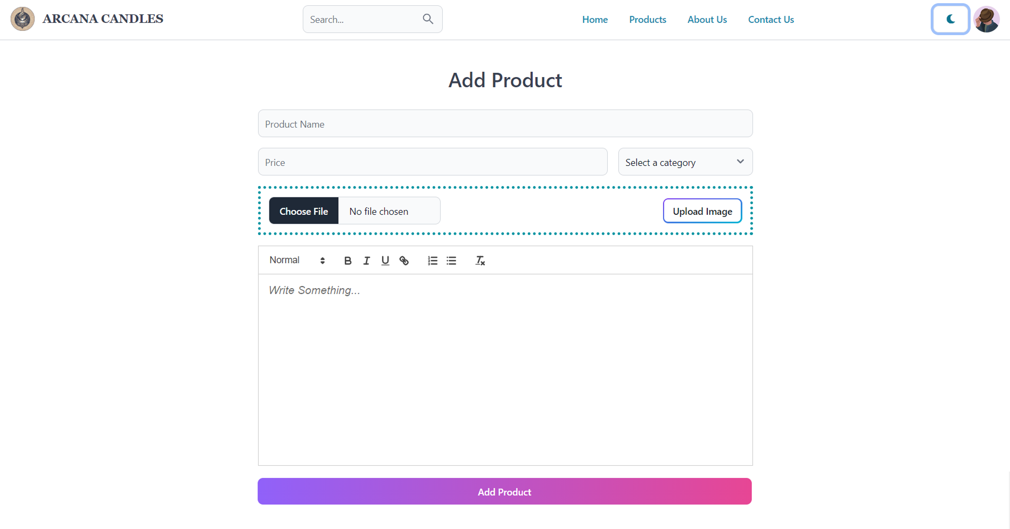This screenshot has height=529, width=1010.
Task: Click the Arcana Candles logo
Action: pos(22,19)
